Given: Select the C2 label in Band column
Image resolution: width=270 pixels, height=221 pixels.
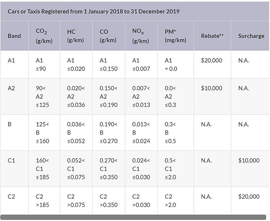Looking at the screenshot, I should [12, 197].
